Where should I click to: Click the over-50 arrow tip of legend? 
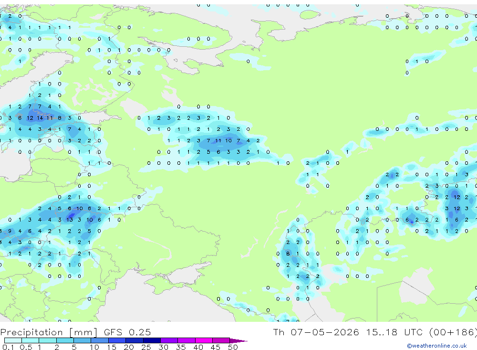coord(238,340)
